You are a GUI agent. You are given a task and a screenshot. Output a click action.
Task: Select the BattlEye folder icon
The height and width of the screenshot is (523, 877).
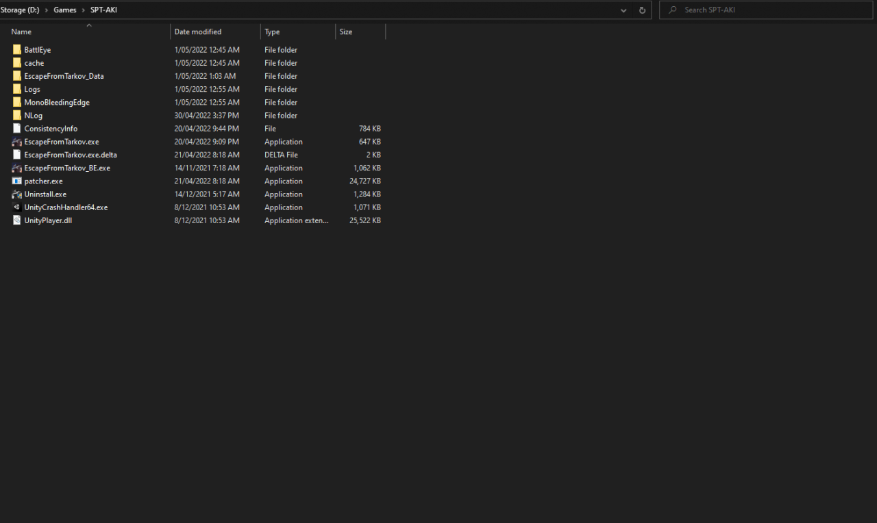point(17,50)
